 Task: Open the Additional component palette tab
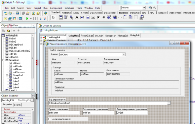point(66,13)
